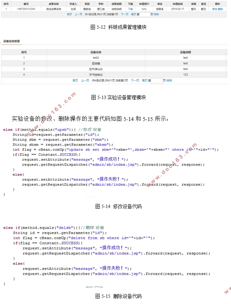Click 下一页 in the research results pager
The image size is (231, 304).
(124, 14)
